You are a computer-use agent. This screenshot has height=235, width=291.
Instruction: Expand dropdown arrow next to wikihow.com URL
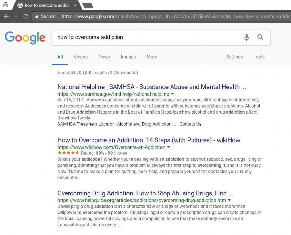click(x=169, y=147)
